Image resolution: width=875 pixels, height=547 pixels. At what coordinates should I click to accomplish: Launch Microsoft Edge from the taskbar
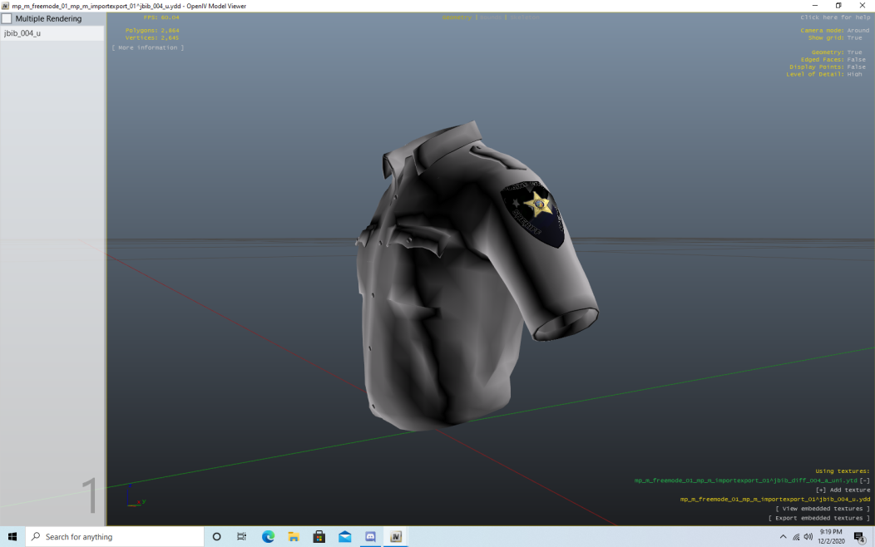268,537
